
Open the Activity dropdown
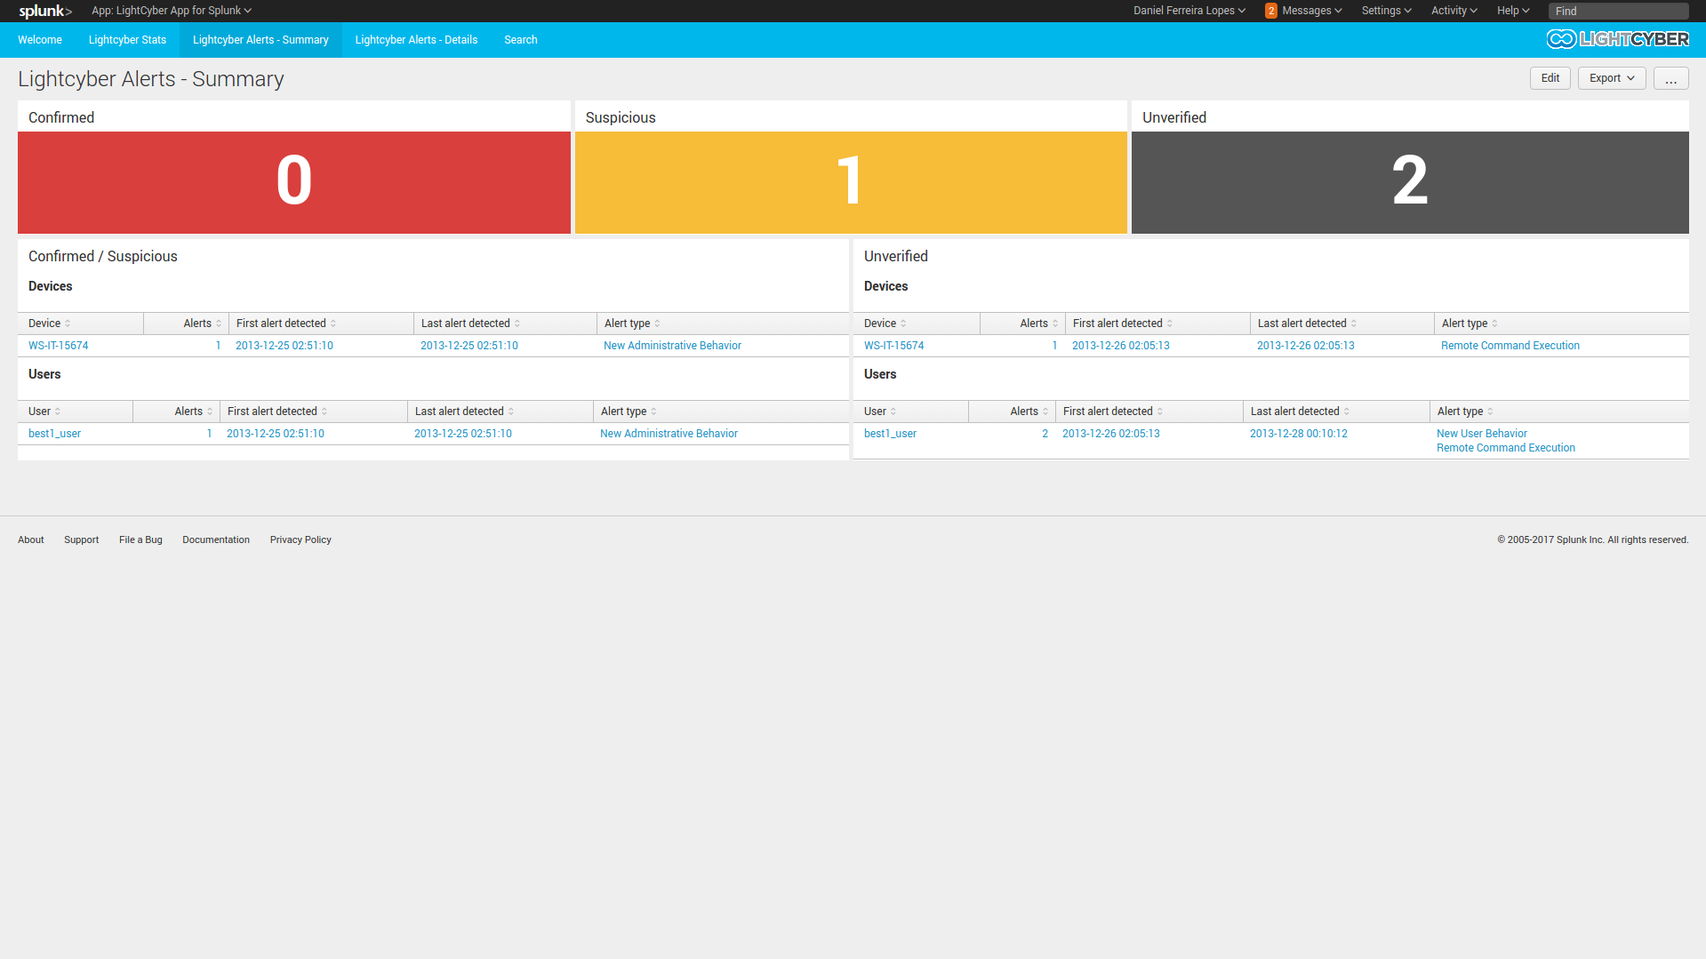[1454, 11]
